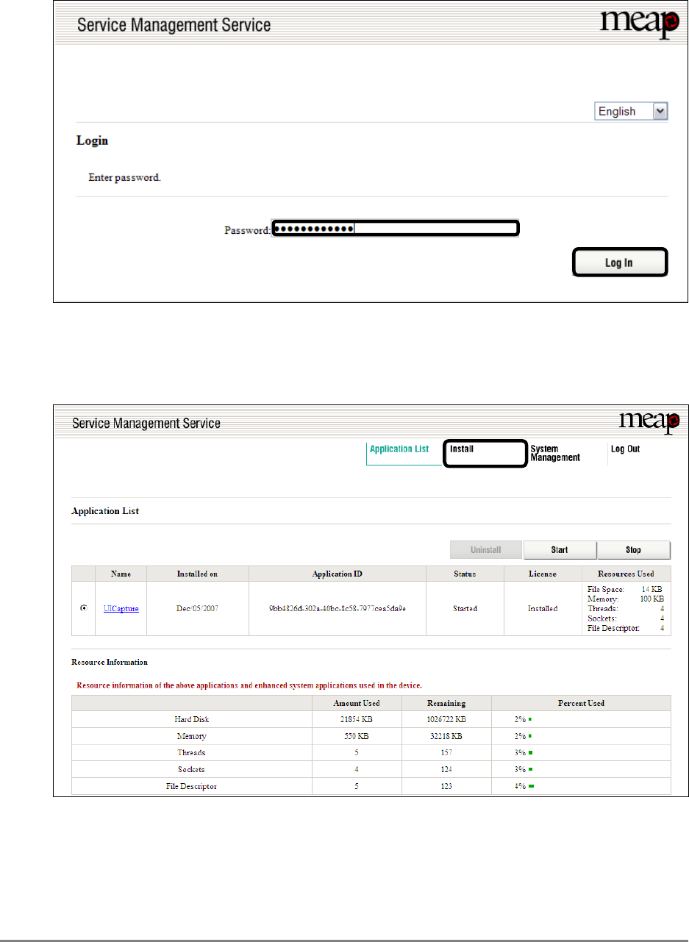Click the Remaining column header
This screenshot has width=689, height=942.
click(446, 703)
